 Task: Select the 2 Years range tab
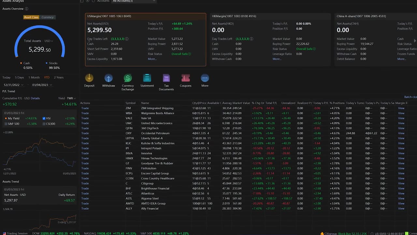pos(59,77)
